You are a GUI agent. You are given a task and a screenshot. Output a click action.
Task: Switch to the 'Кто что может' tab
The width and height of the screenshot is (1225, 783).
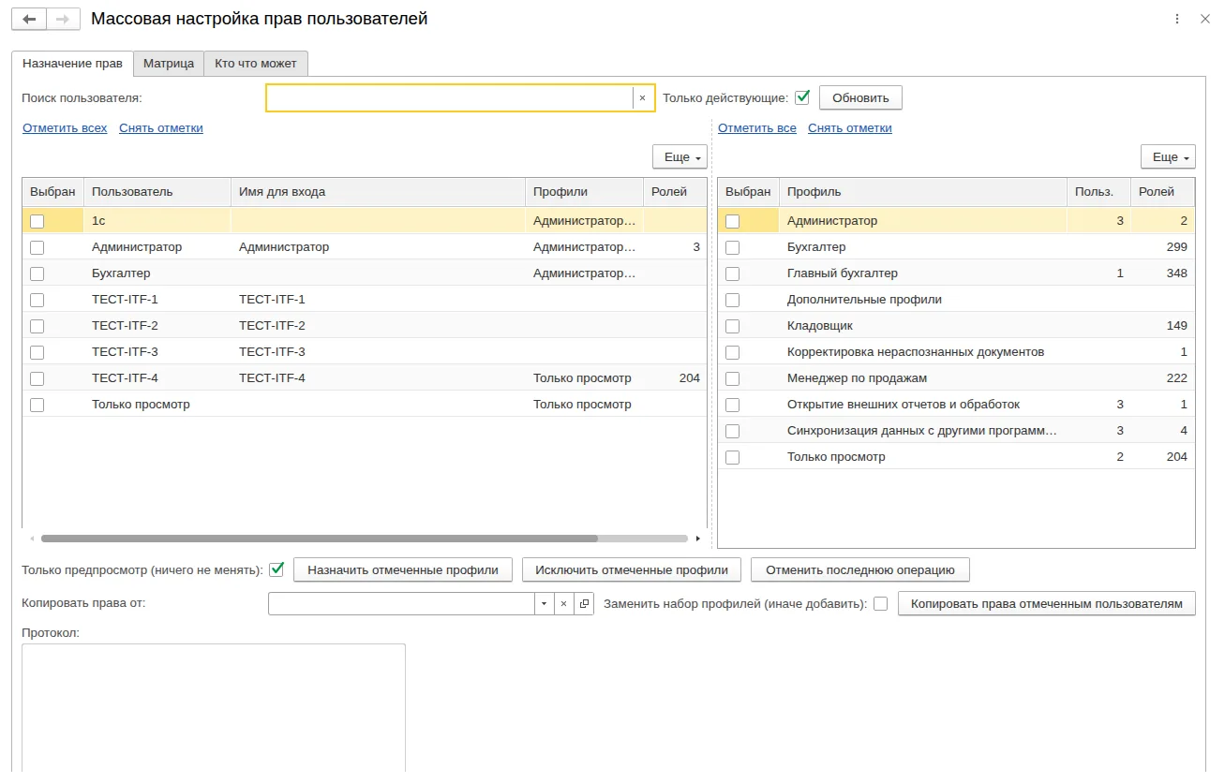[256, 64]
